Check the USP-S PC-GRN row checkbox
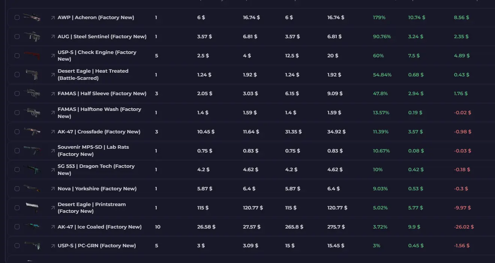This screenshot has width=495, height=263. [17, 246]
